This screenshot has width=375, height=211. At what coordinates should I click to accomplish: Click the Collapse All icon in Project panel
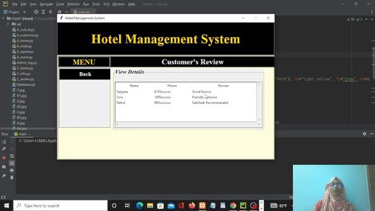click(x=50, y=12)
